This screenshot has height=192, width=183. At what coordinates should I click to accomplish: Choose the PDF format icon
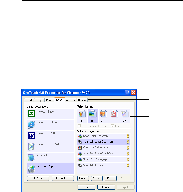pos(114,114)
